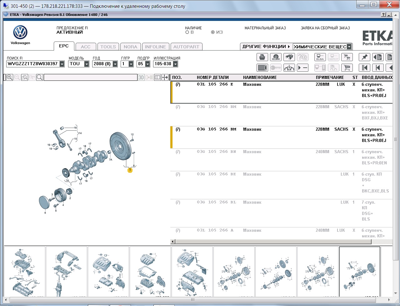Viewport: 400px width, 306px height.
Task: Click the page with left arrow icon
Action: (378, 57)
